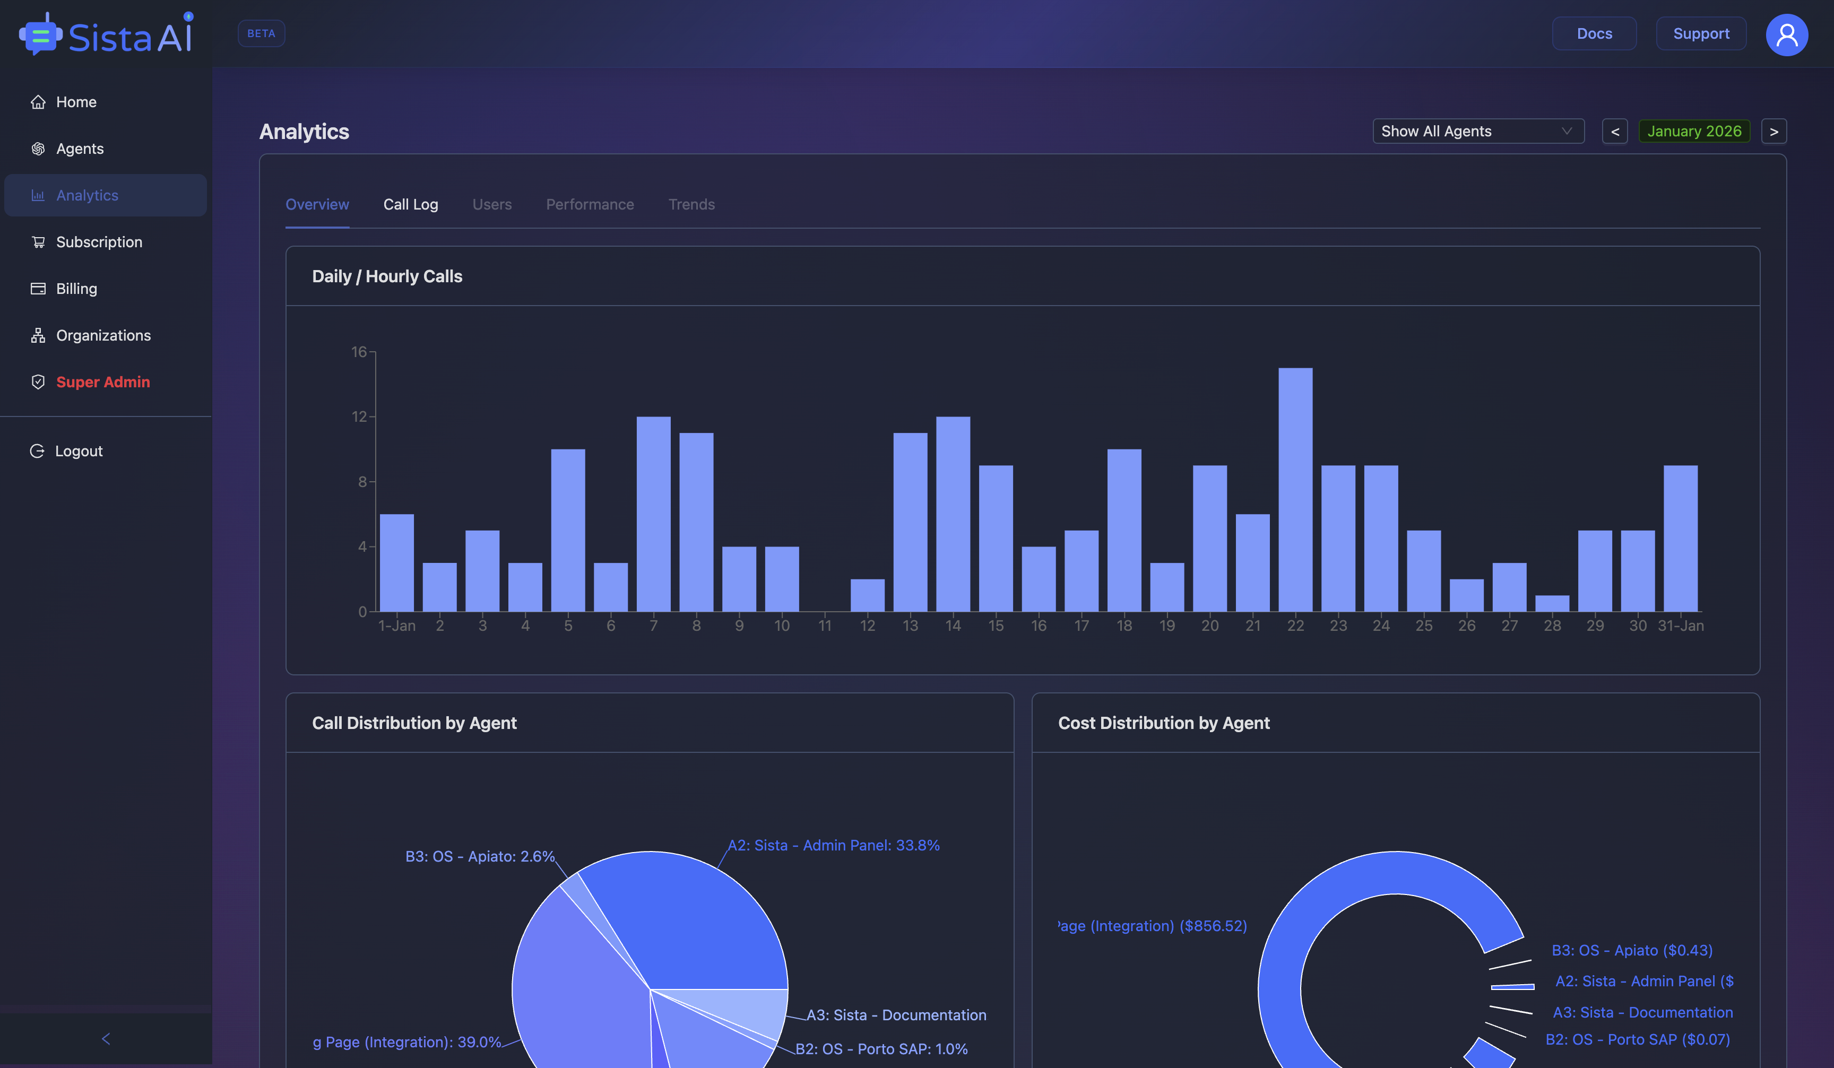1834x1068 pixels.
Task: Click Logout in the sidebar
Action: point(106,451)
